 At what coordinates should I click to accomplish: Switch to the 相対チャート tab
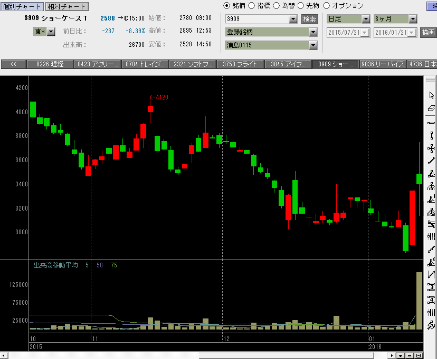point(66,6)
